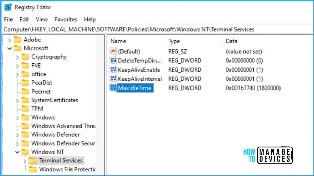Select the Adobe folder icon
The width and height of the screenshot is (314, 176).
click(x=17, y=40)
